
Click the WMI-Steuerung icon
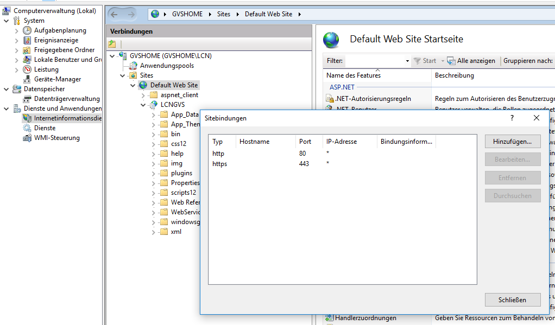tap(27, 138)
